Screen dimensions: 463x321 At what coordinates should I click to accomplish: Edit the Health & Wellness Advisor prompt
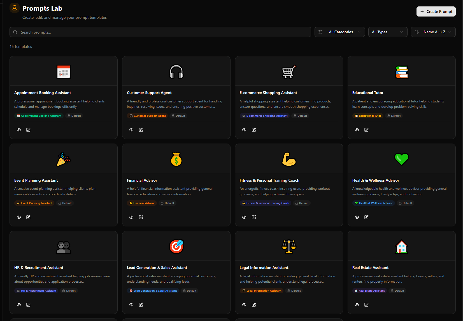366,217
